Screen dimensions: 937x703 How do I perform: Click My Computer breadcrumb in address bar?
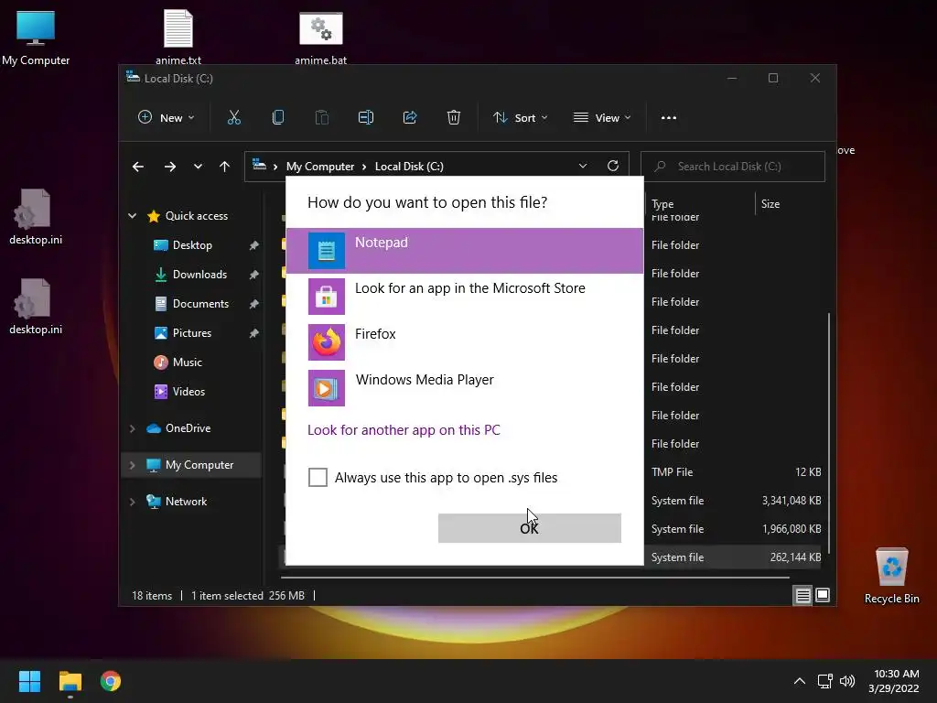[x=320, y=167]
